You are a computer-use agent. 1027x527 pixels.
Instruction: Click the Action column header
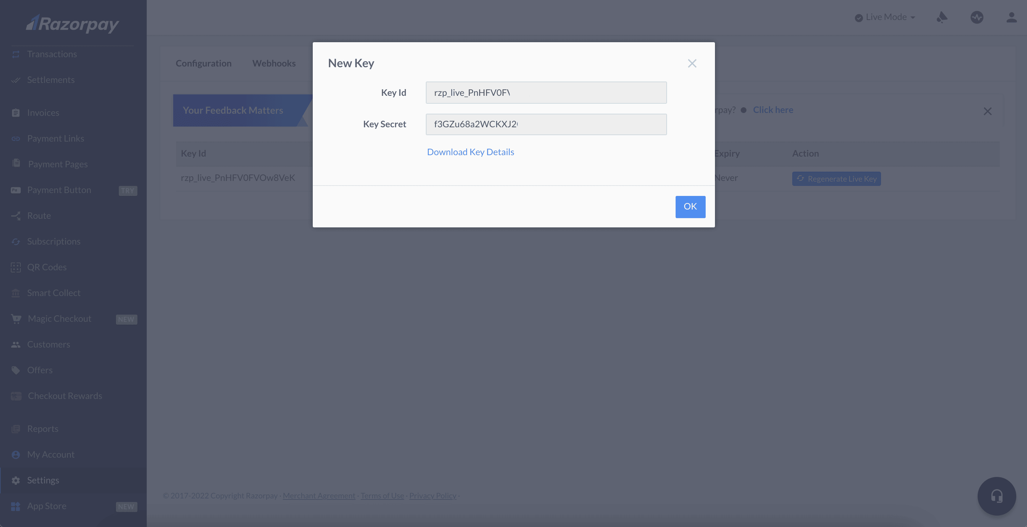click(805, 154)
